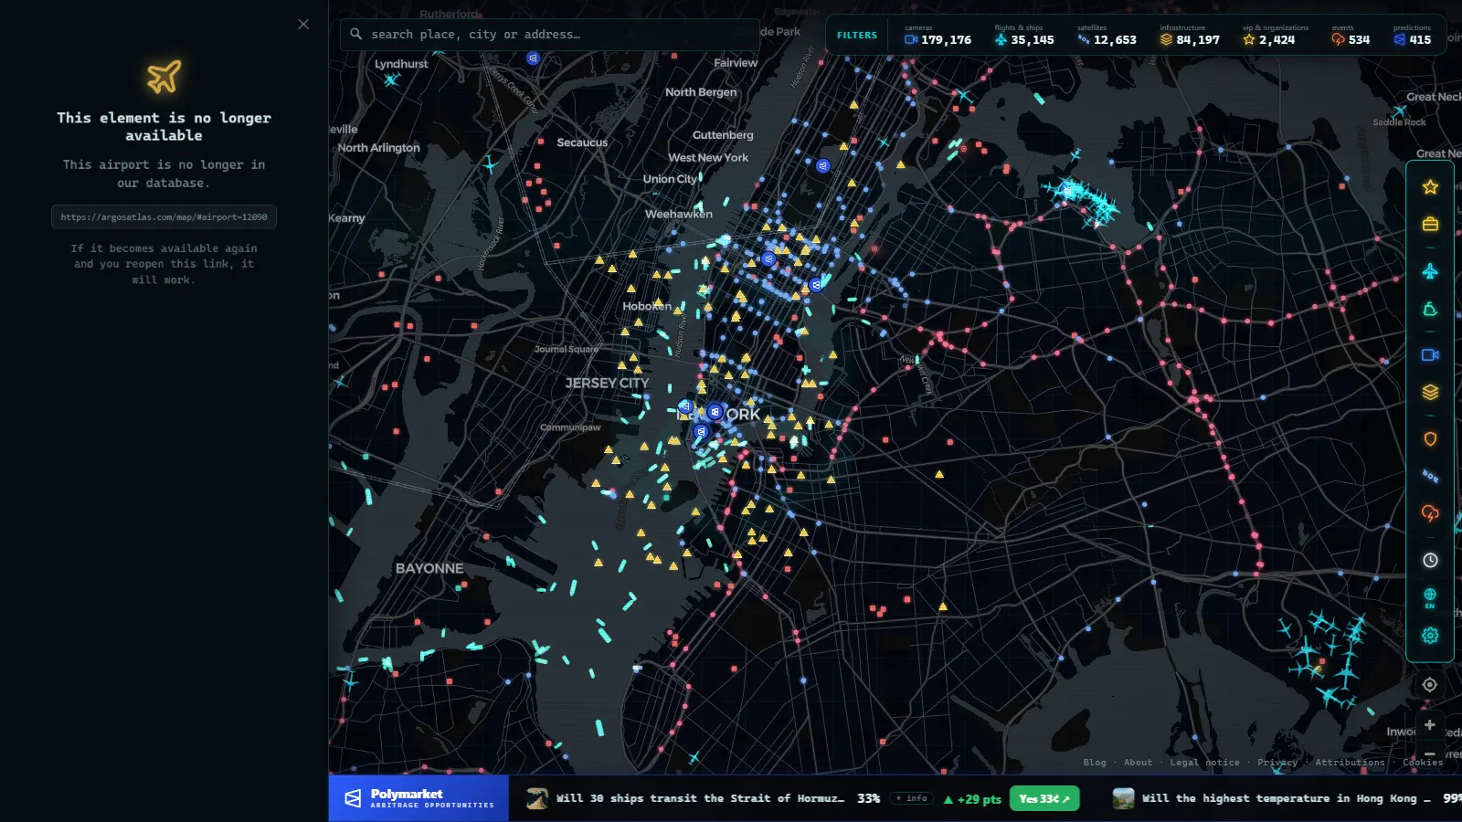Click the star favorites icon in sidebar

click(1430, 187)
